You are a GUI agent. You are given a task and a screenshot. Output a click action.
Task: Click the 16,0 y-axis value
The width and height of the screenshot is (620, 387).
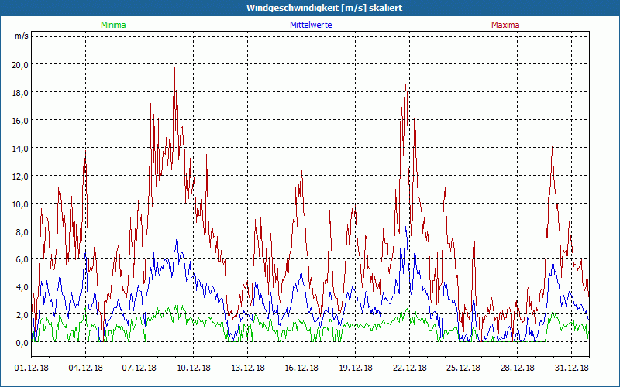click(20, 121)
